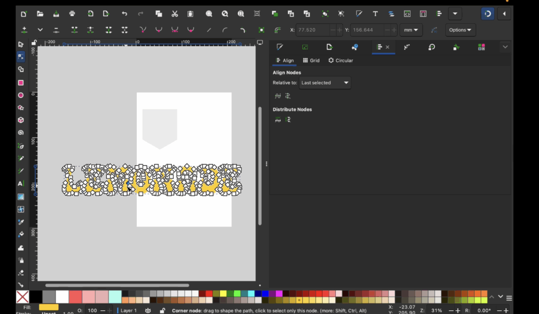Toggle snapping button at top right
This screenshot has width=539, height=314.
tap(487, 14)
